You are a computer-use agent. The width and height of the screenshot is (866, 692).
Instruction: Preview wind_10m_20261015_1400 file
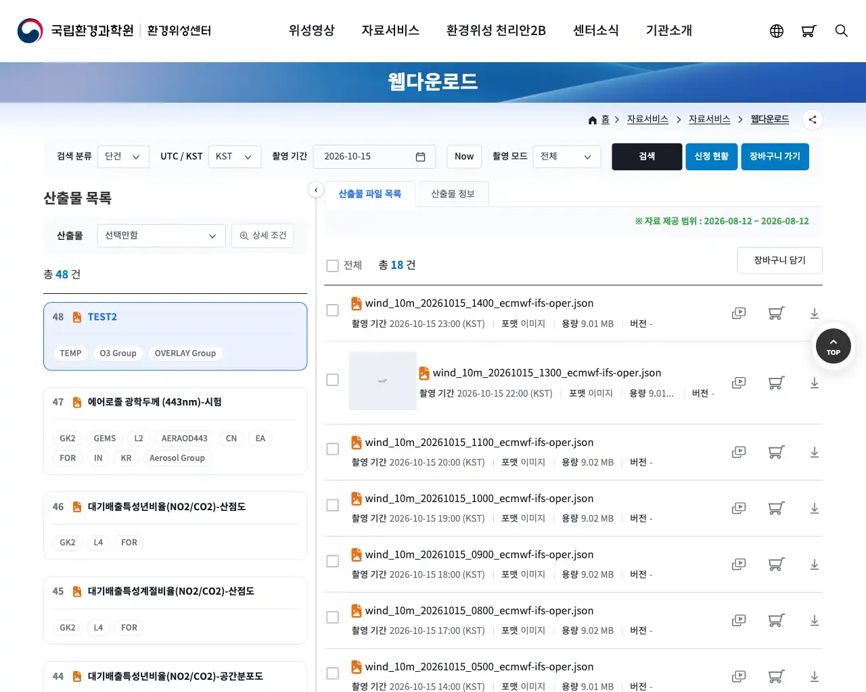pyautogui.click(x=739, y=314)
